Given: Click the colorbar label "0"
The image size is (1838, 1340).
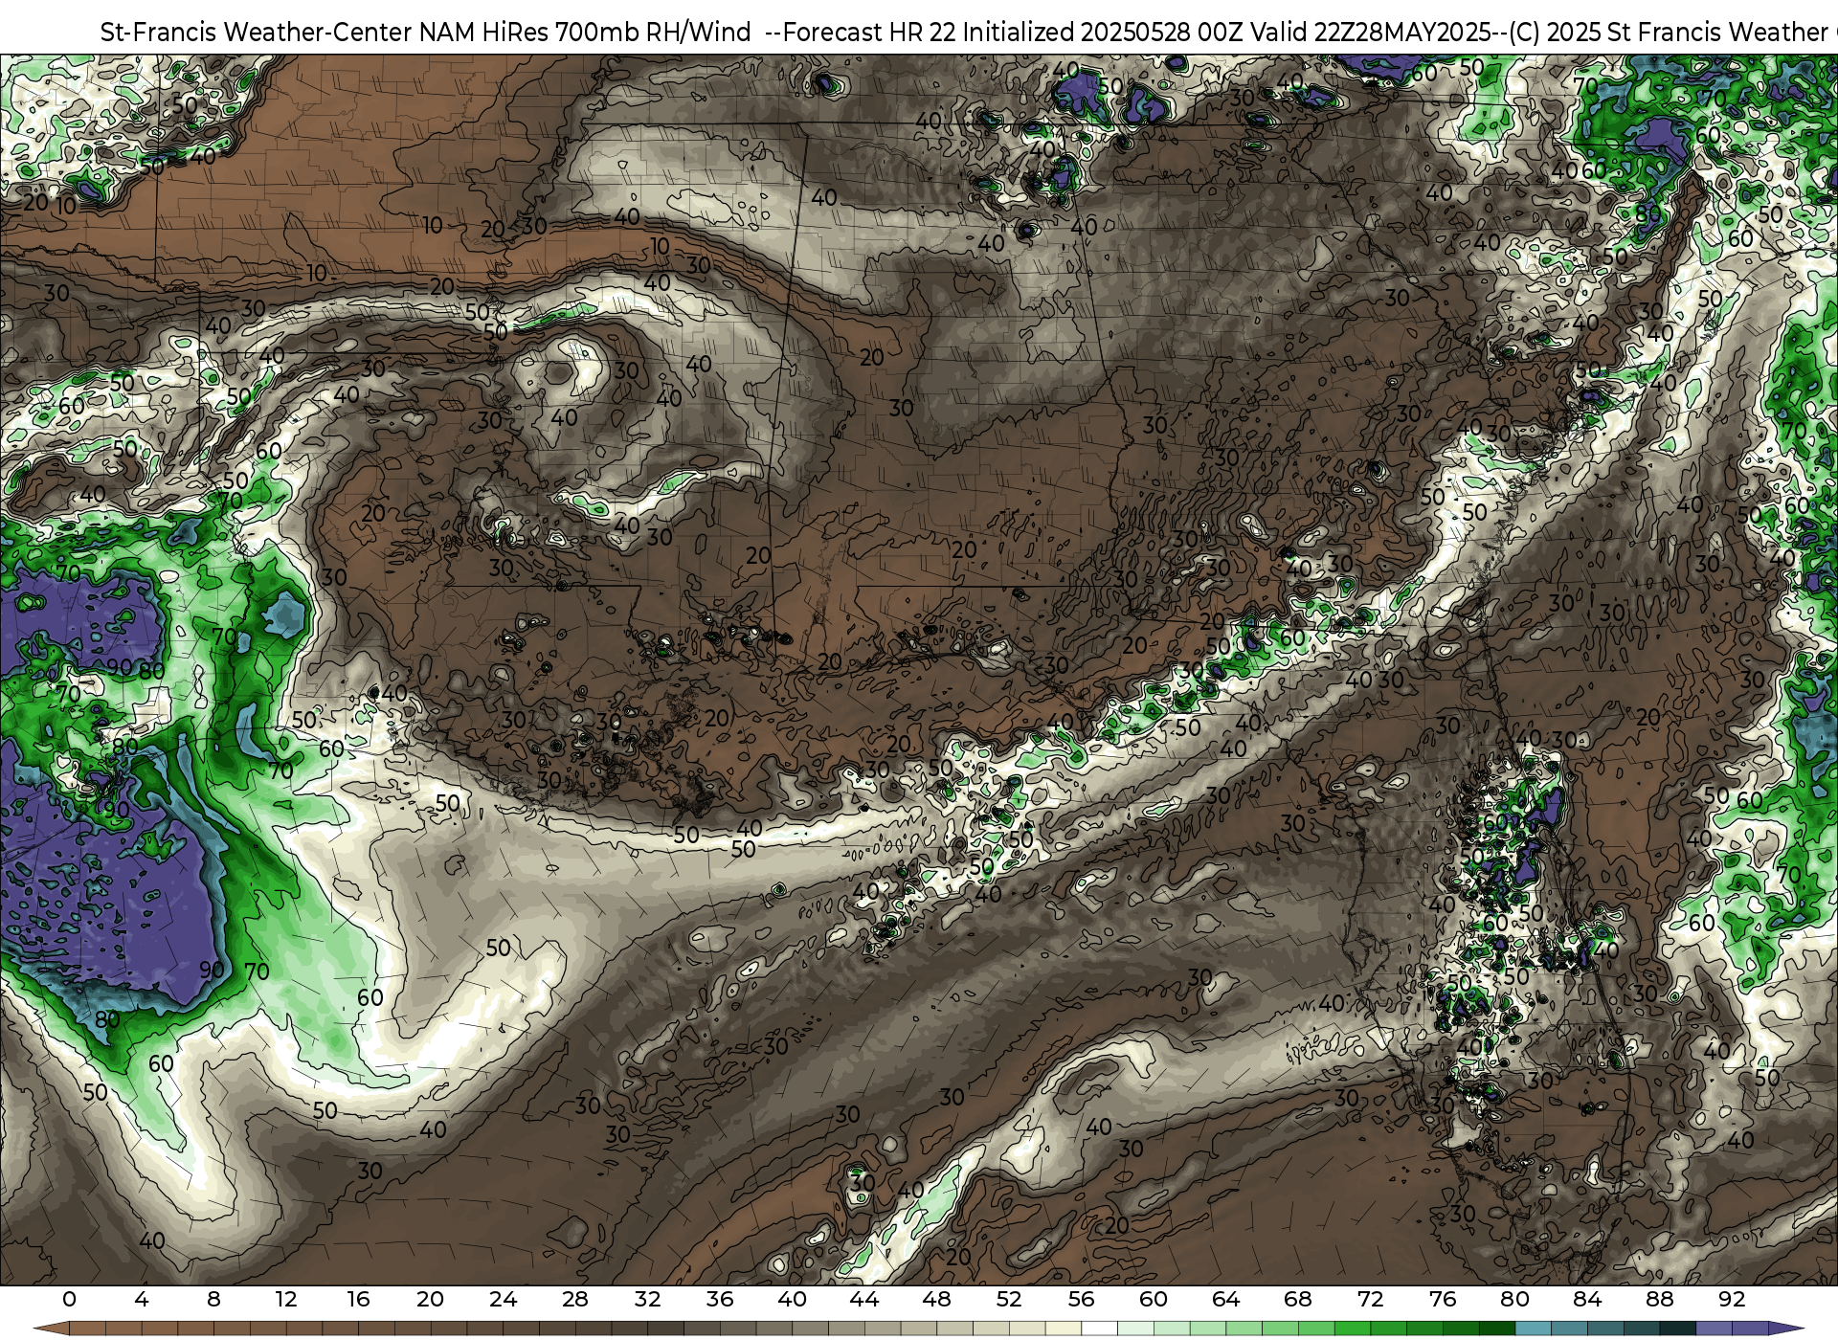Looking at the screenshot, I should pyautogui.click(x=69, y=1299).
